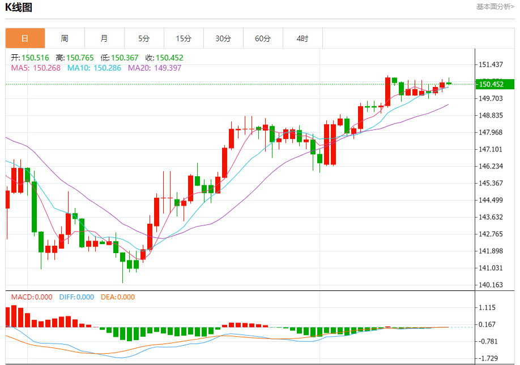
Task: Click the MA10: 150.286 indicator label
Action: point(94,68)
